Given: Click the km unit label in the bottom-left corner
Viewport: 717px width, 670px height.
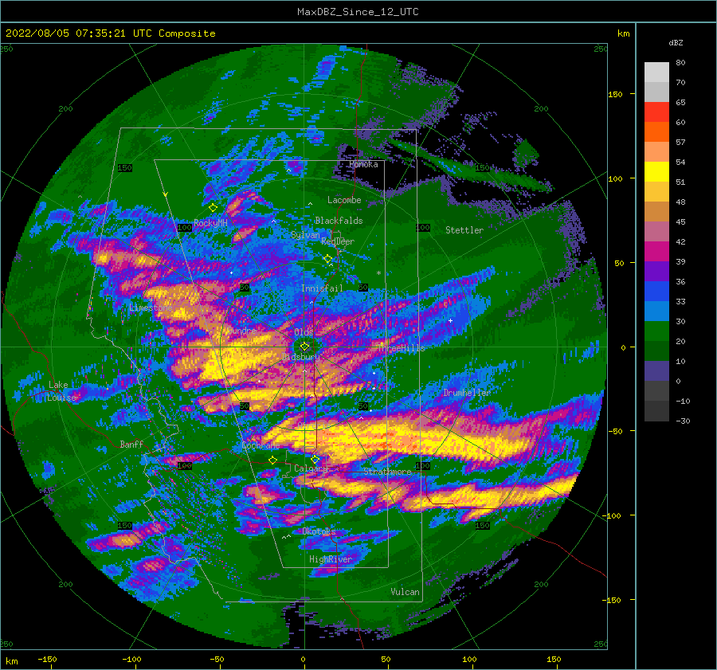Looking at the screenshot, I should [x=11, y=661].
